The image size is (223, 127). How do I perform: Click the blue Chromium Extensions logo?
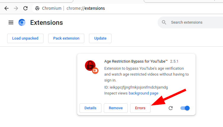(x=22, y=22)
